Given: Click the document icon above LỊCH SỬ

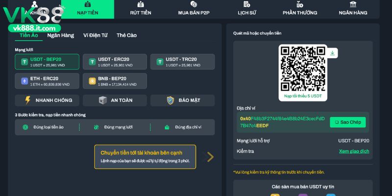Looking at the screenshot, I should coord(247,4).
